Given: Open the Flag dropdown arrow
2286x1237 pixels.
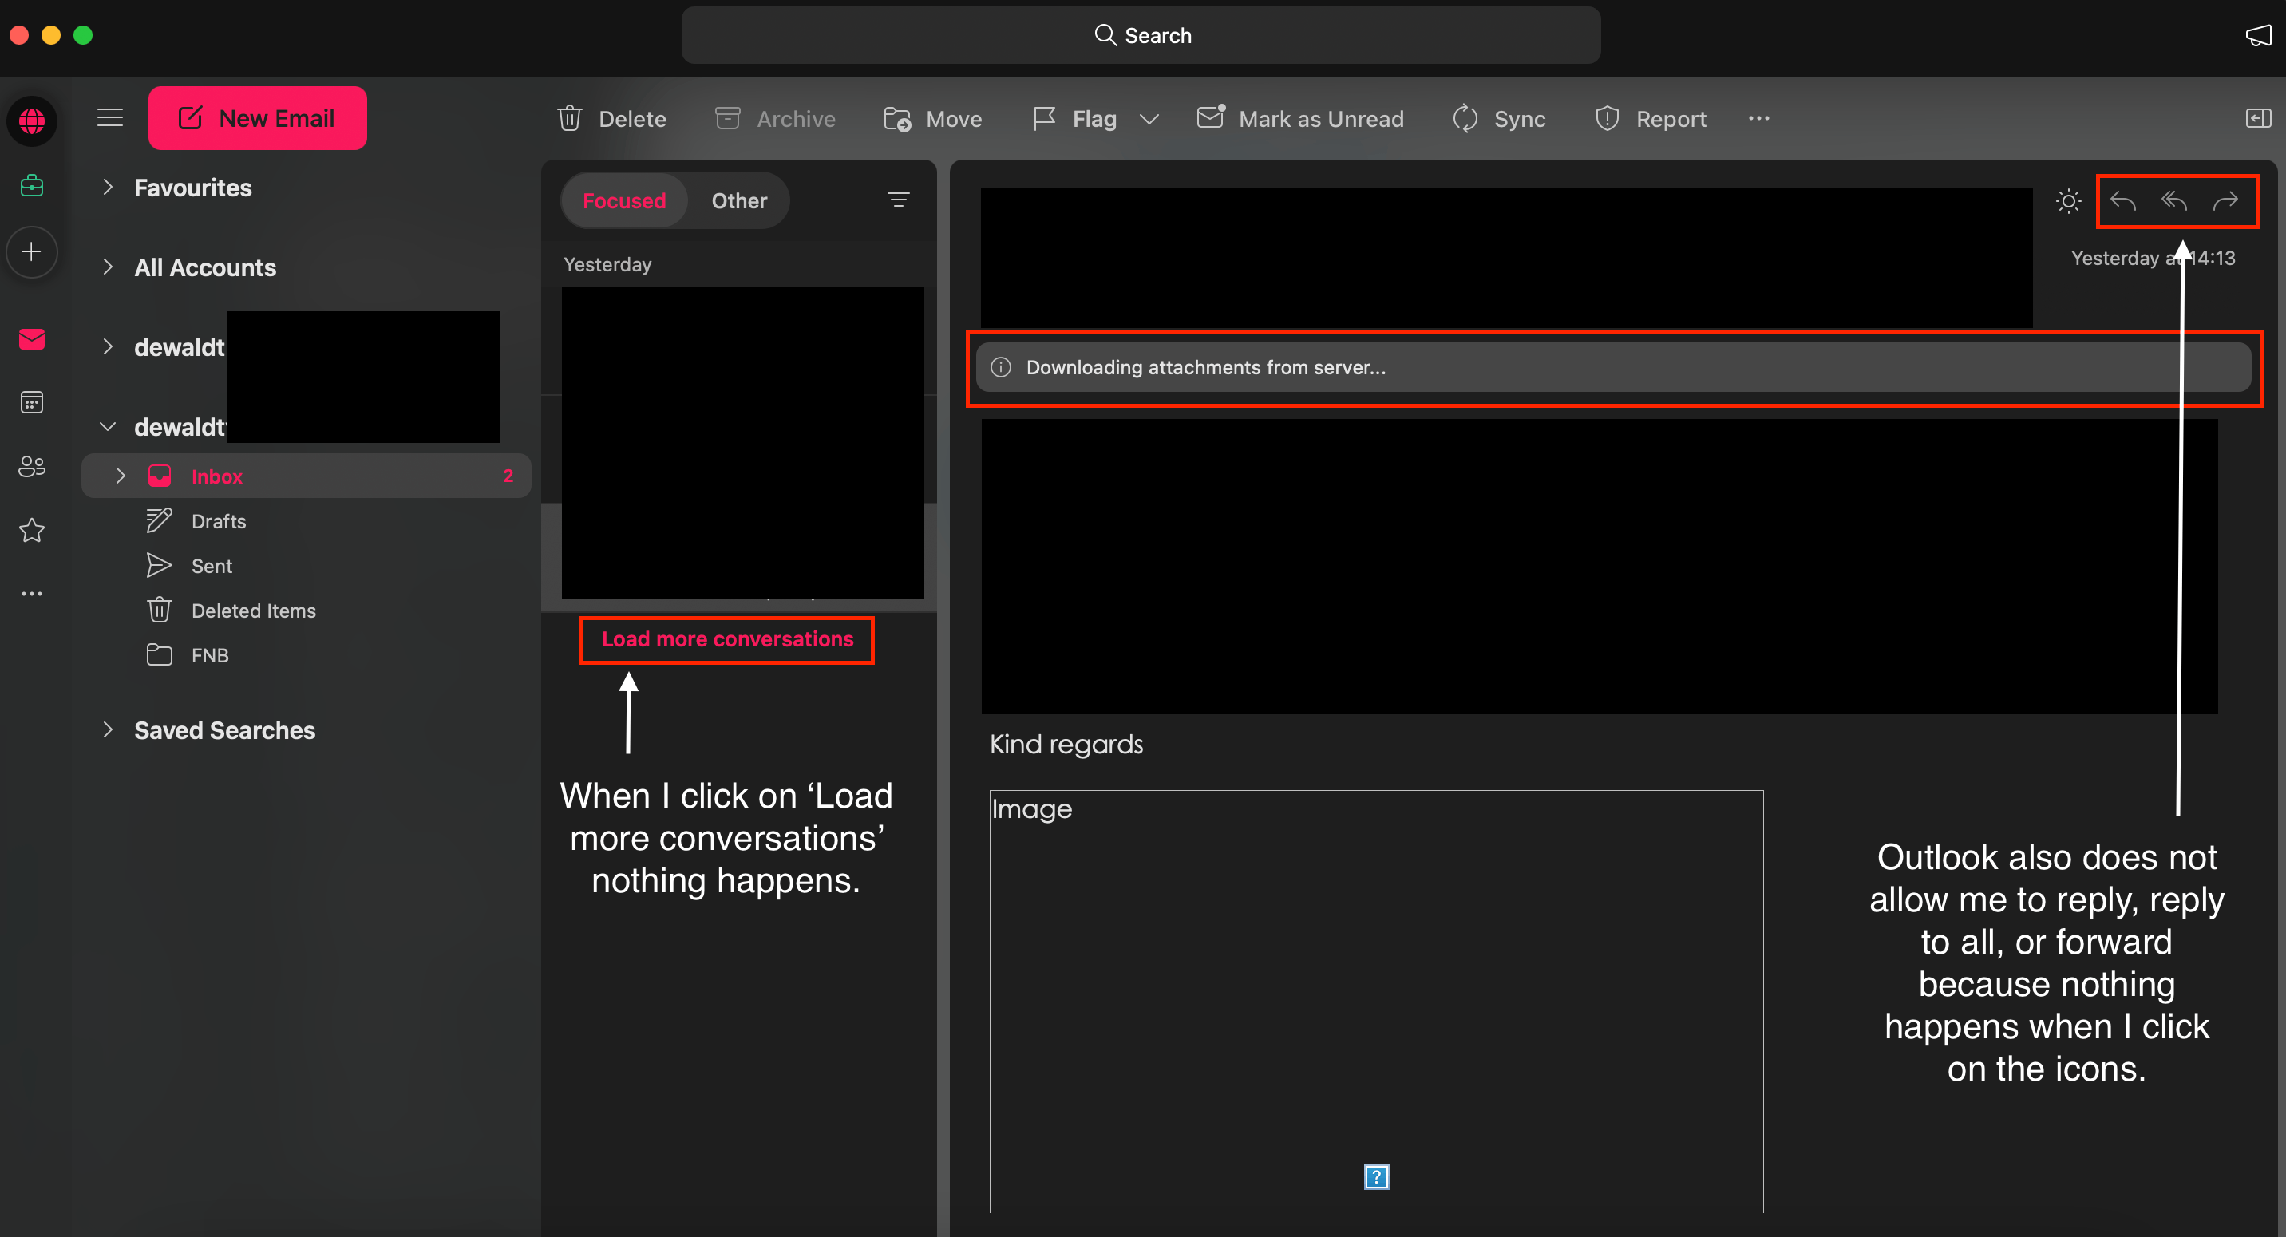Looking at the screenshot, I should click(x=1149, y=119).
